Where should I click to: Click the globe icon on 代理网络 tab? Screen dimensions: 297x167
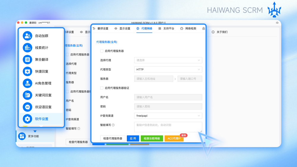pyautogui.click(x=138, y=29)
